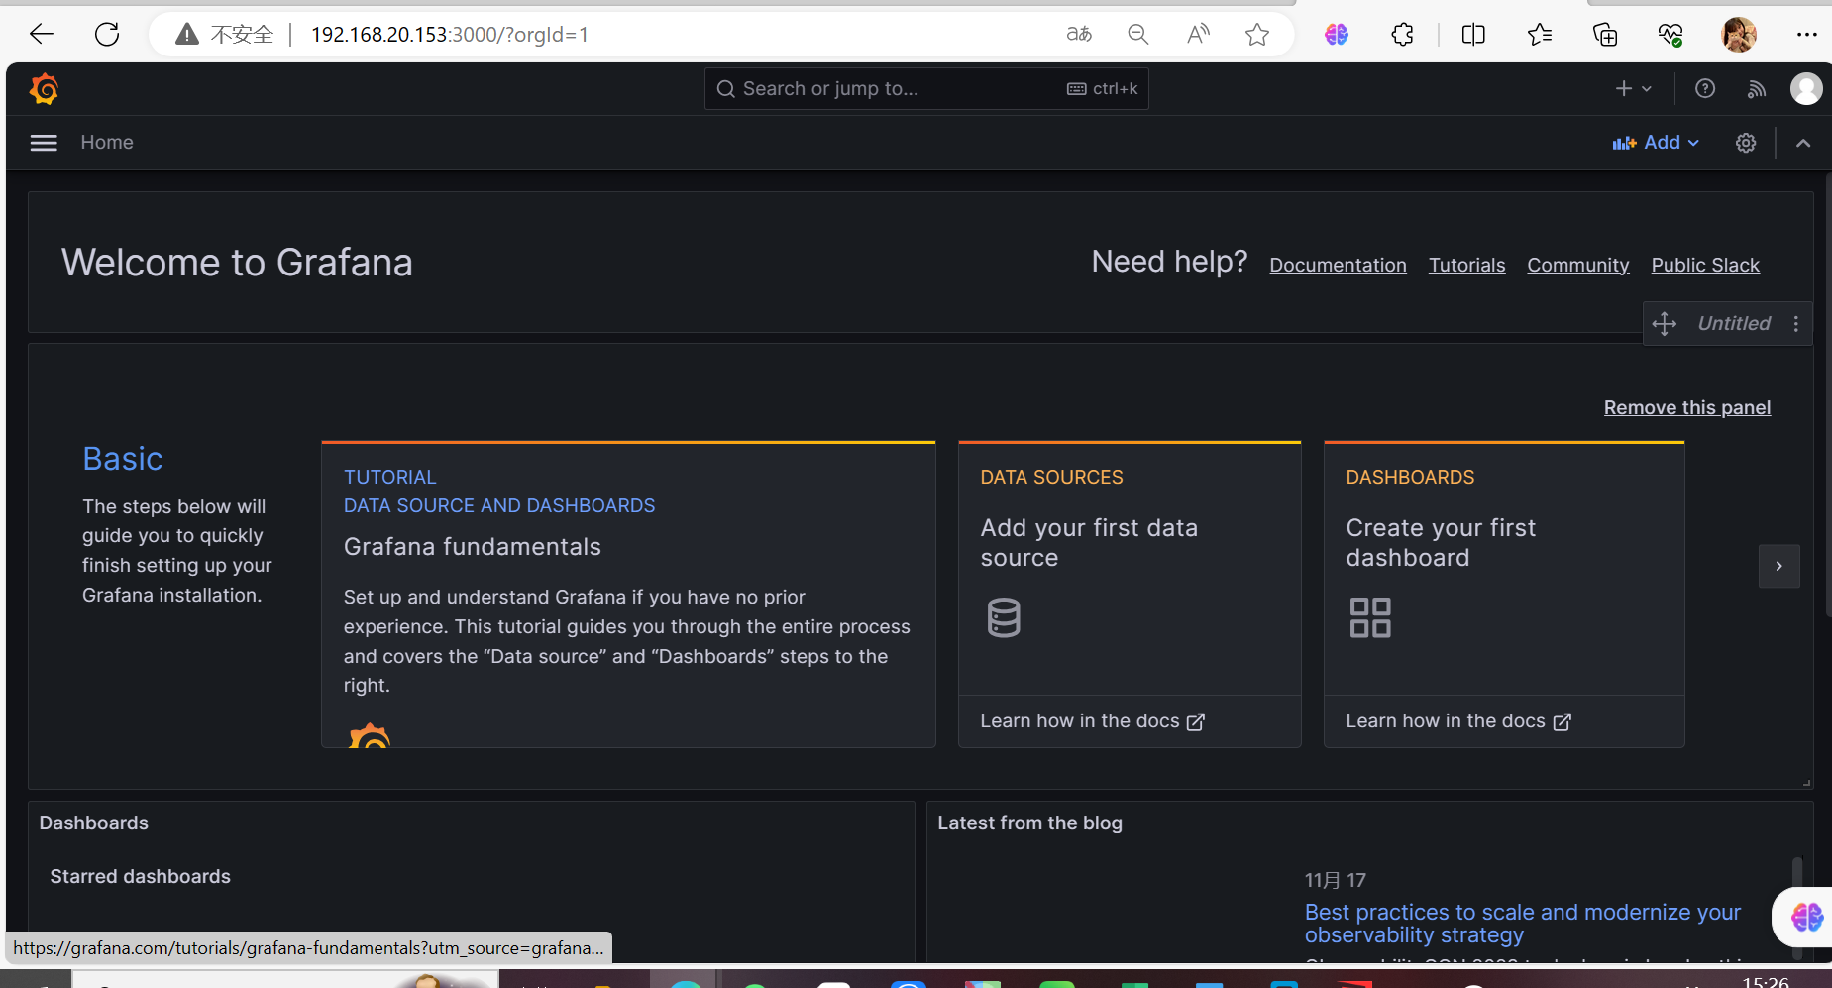Screen dimensions: 1832x988
Task: Open browser essentials heart icon
Action: click(1670, 35)
